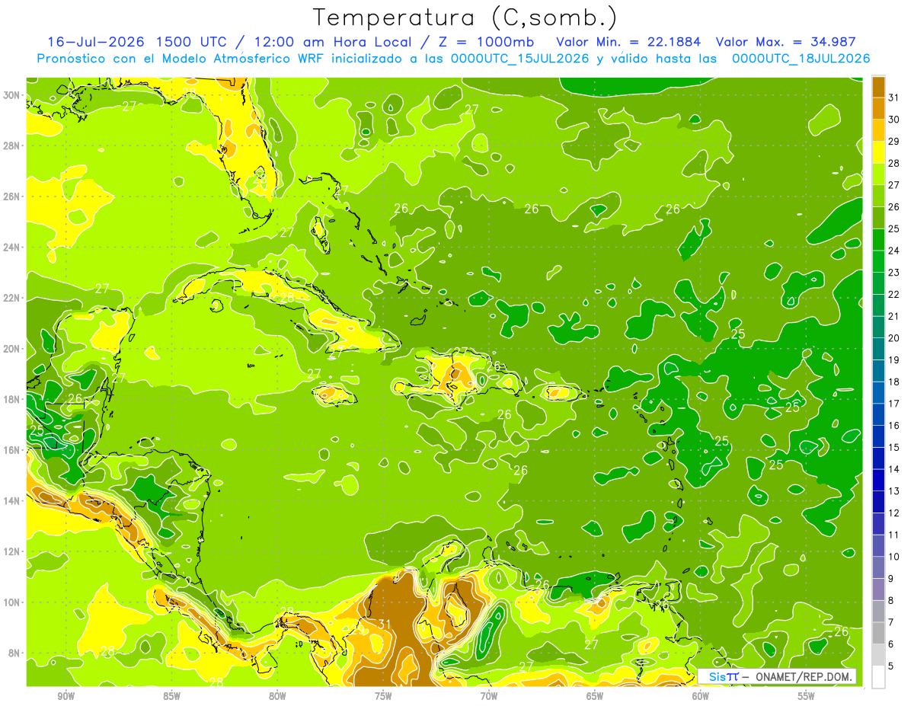Click the "90W" longitude axis label
914x706 pixels.
(66, 697)
